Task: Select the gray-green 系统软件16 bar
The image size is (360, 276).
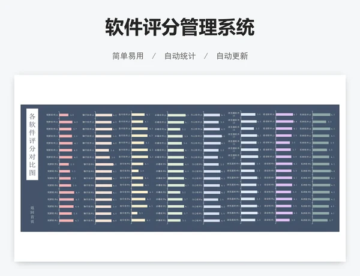Action: (322, 115)
